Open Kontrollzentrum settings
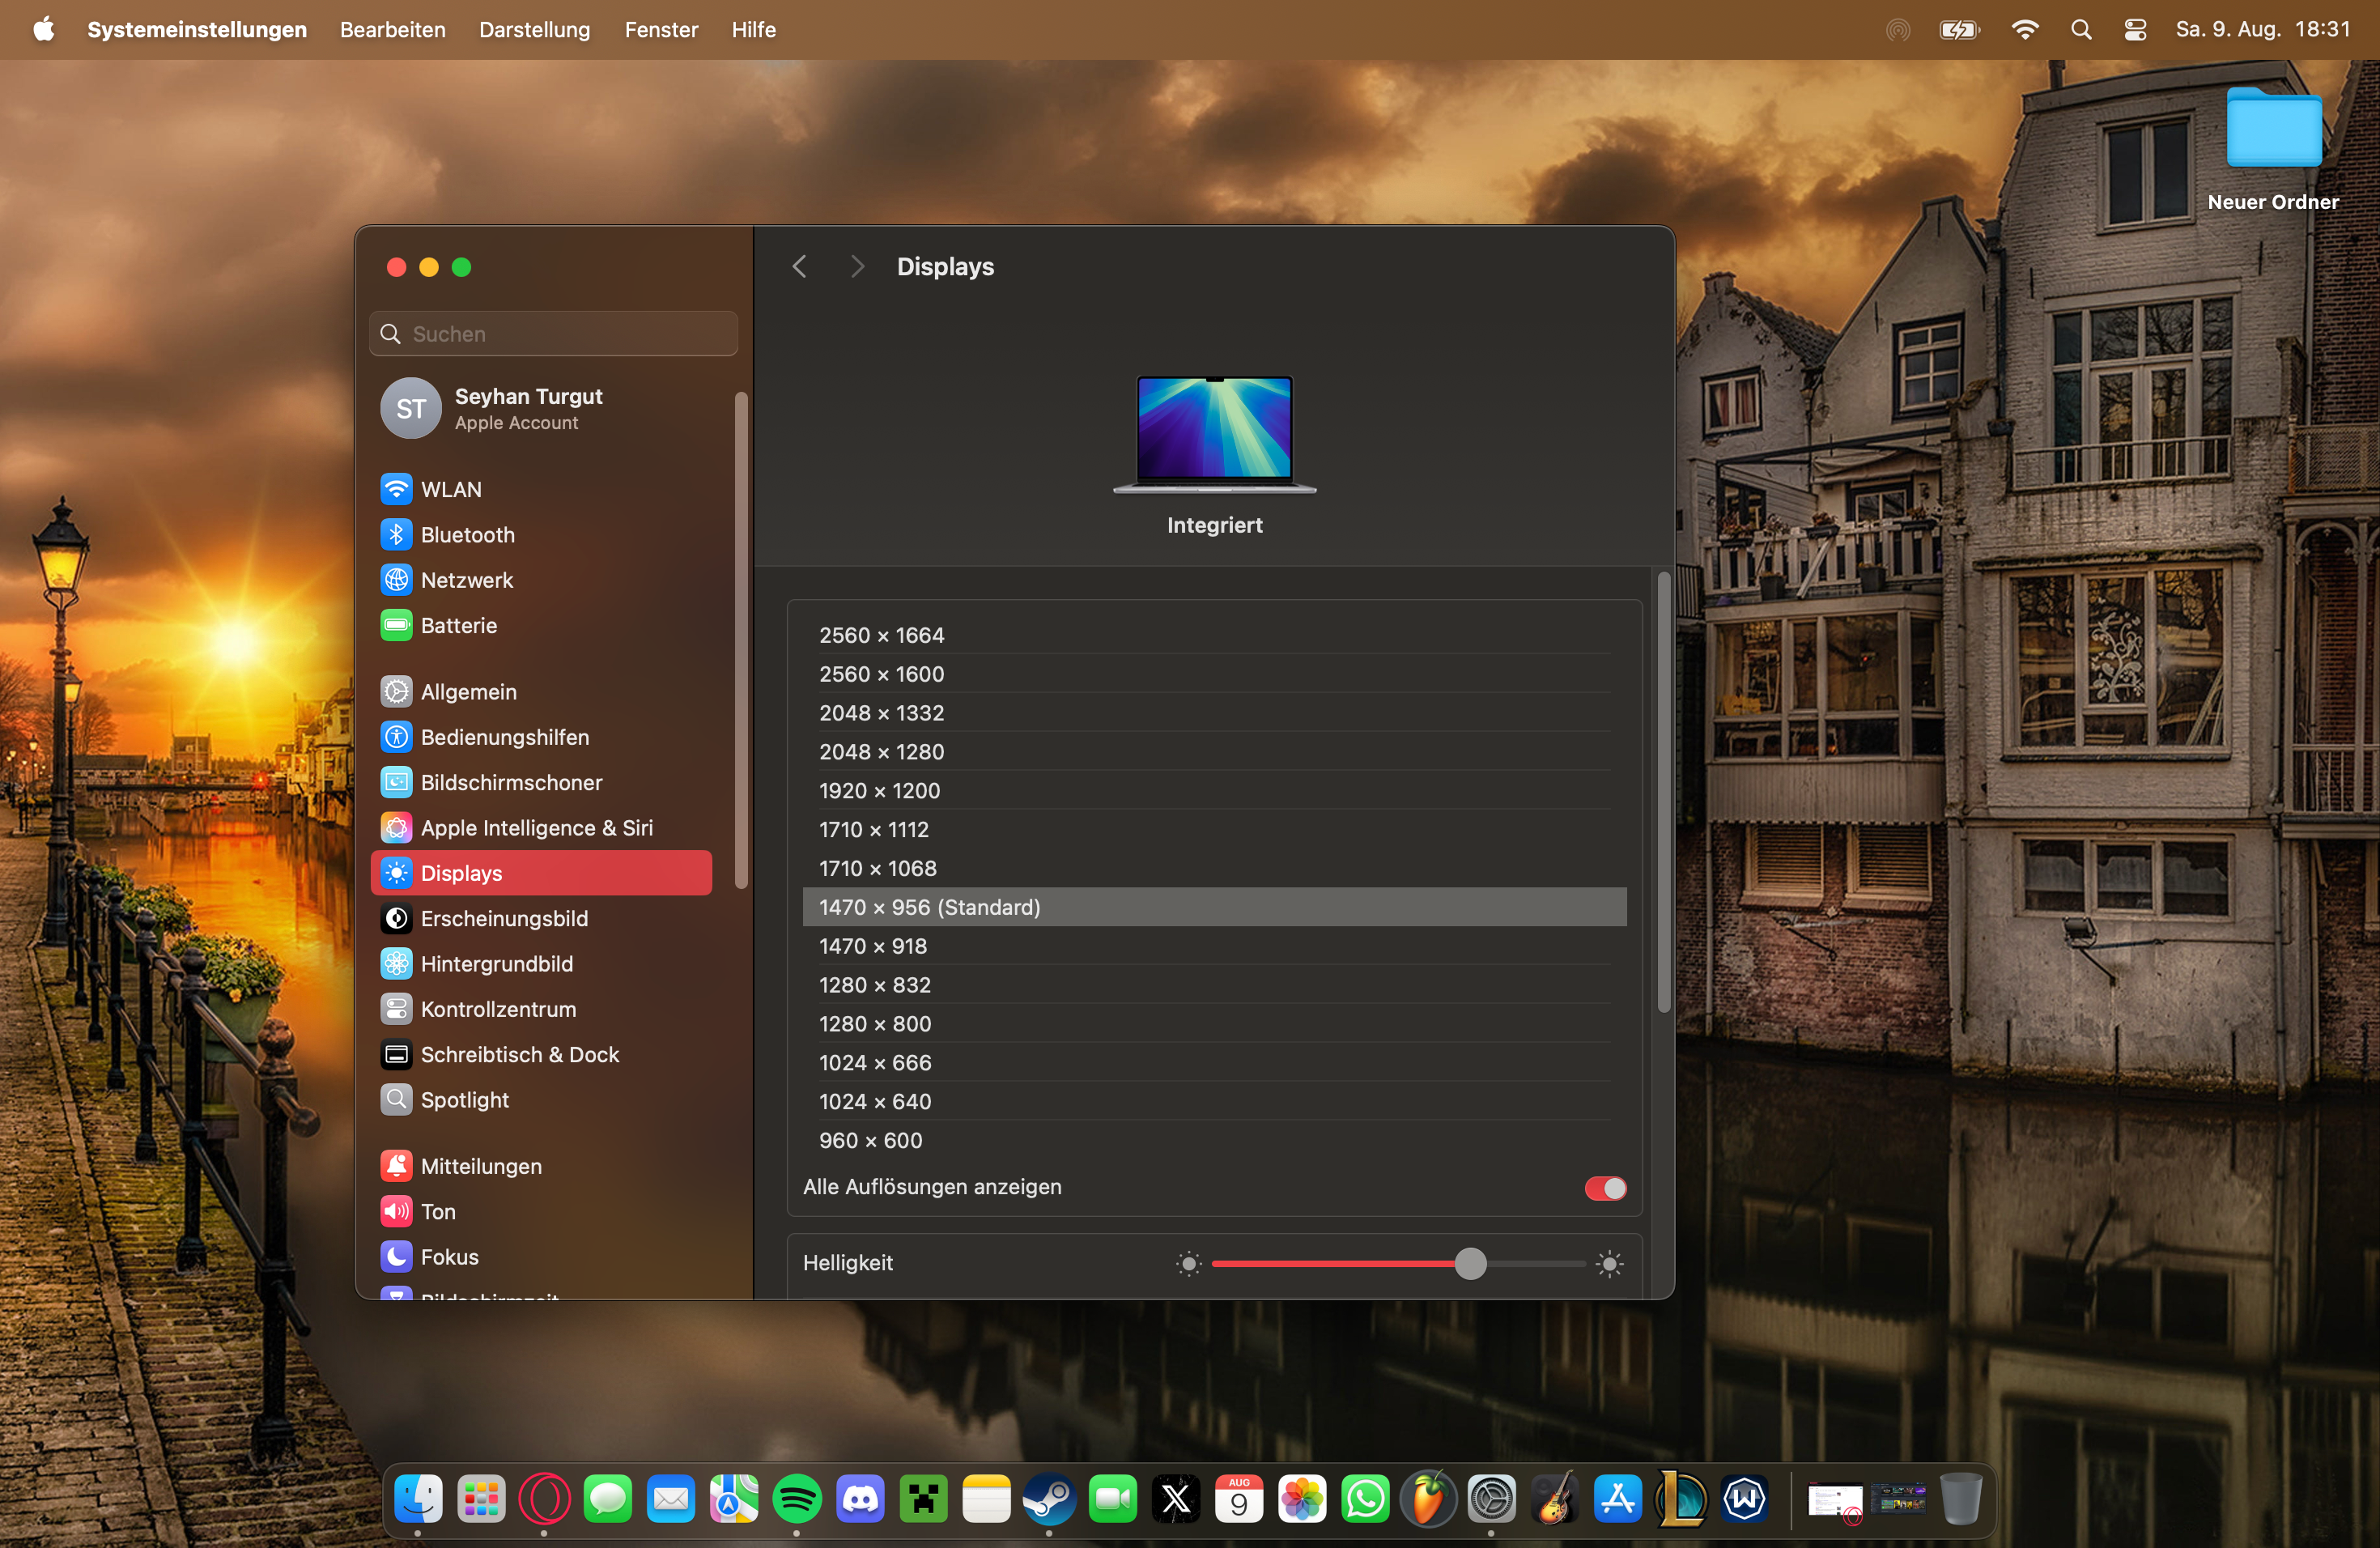 541,1009
